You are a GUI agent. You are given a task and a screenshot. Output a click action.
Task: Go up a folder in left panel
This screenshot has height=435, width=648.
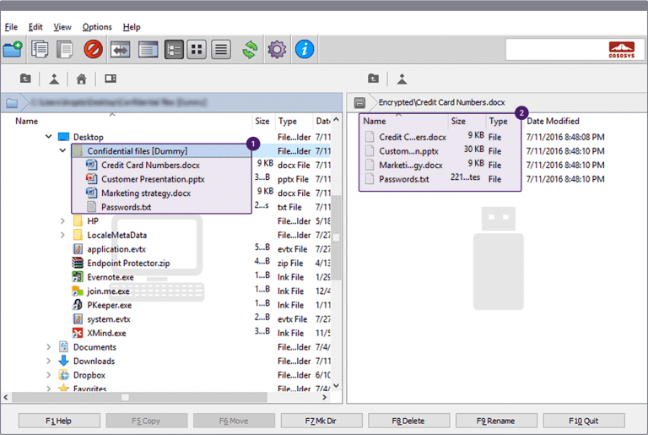tap(25, 79)
